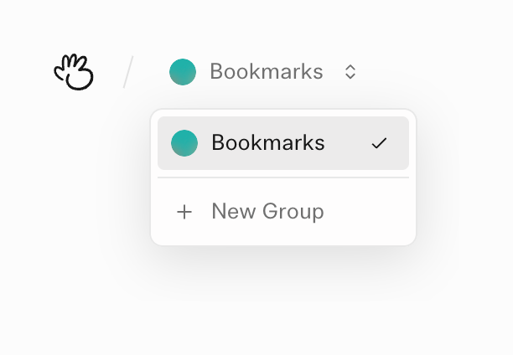
Task: Click the slash breadcrumb separator
Action: (x=128, y=72)
